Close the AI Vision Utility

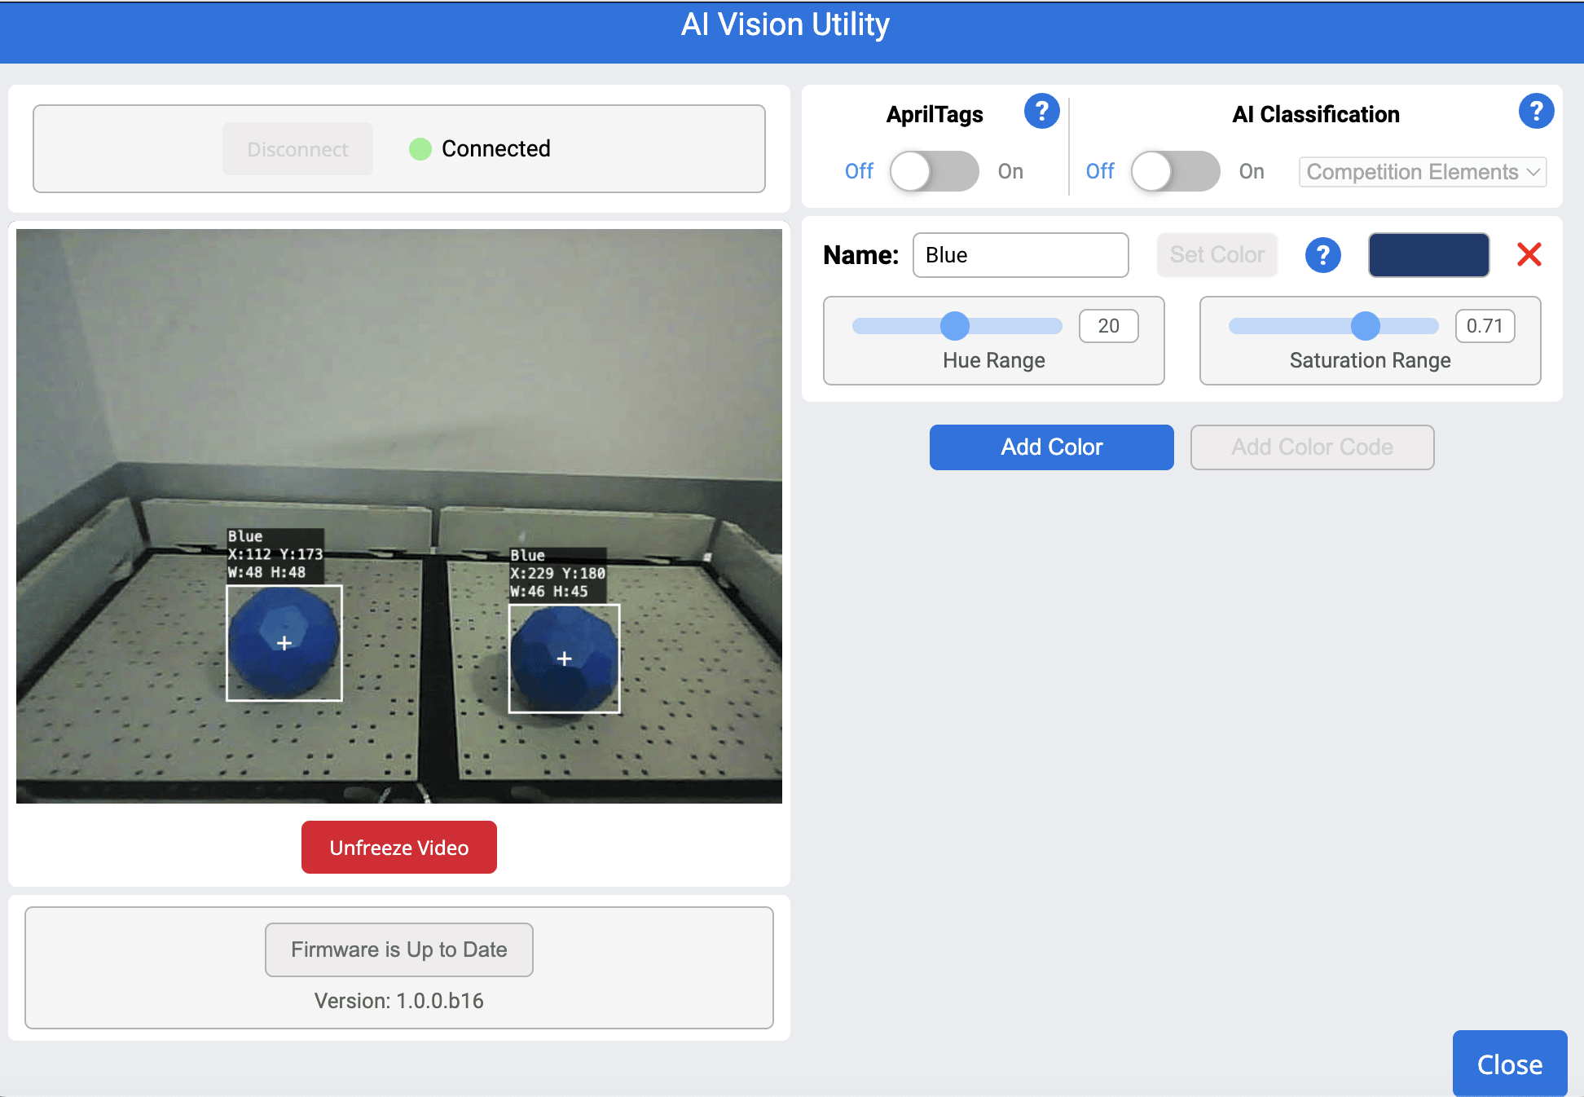tap(1509, 1064)
